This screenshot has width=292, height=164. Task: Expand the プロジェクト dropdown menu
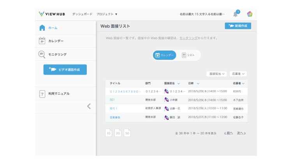click(x=107, y=14)
